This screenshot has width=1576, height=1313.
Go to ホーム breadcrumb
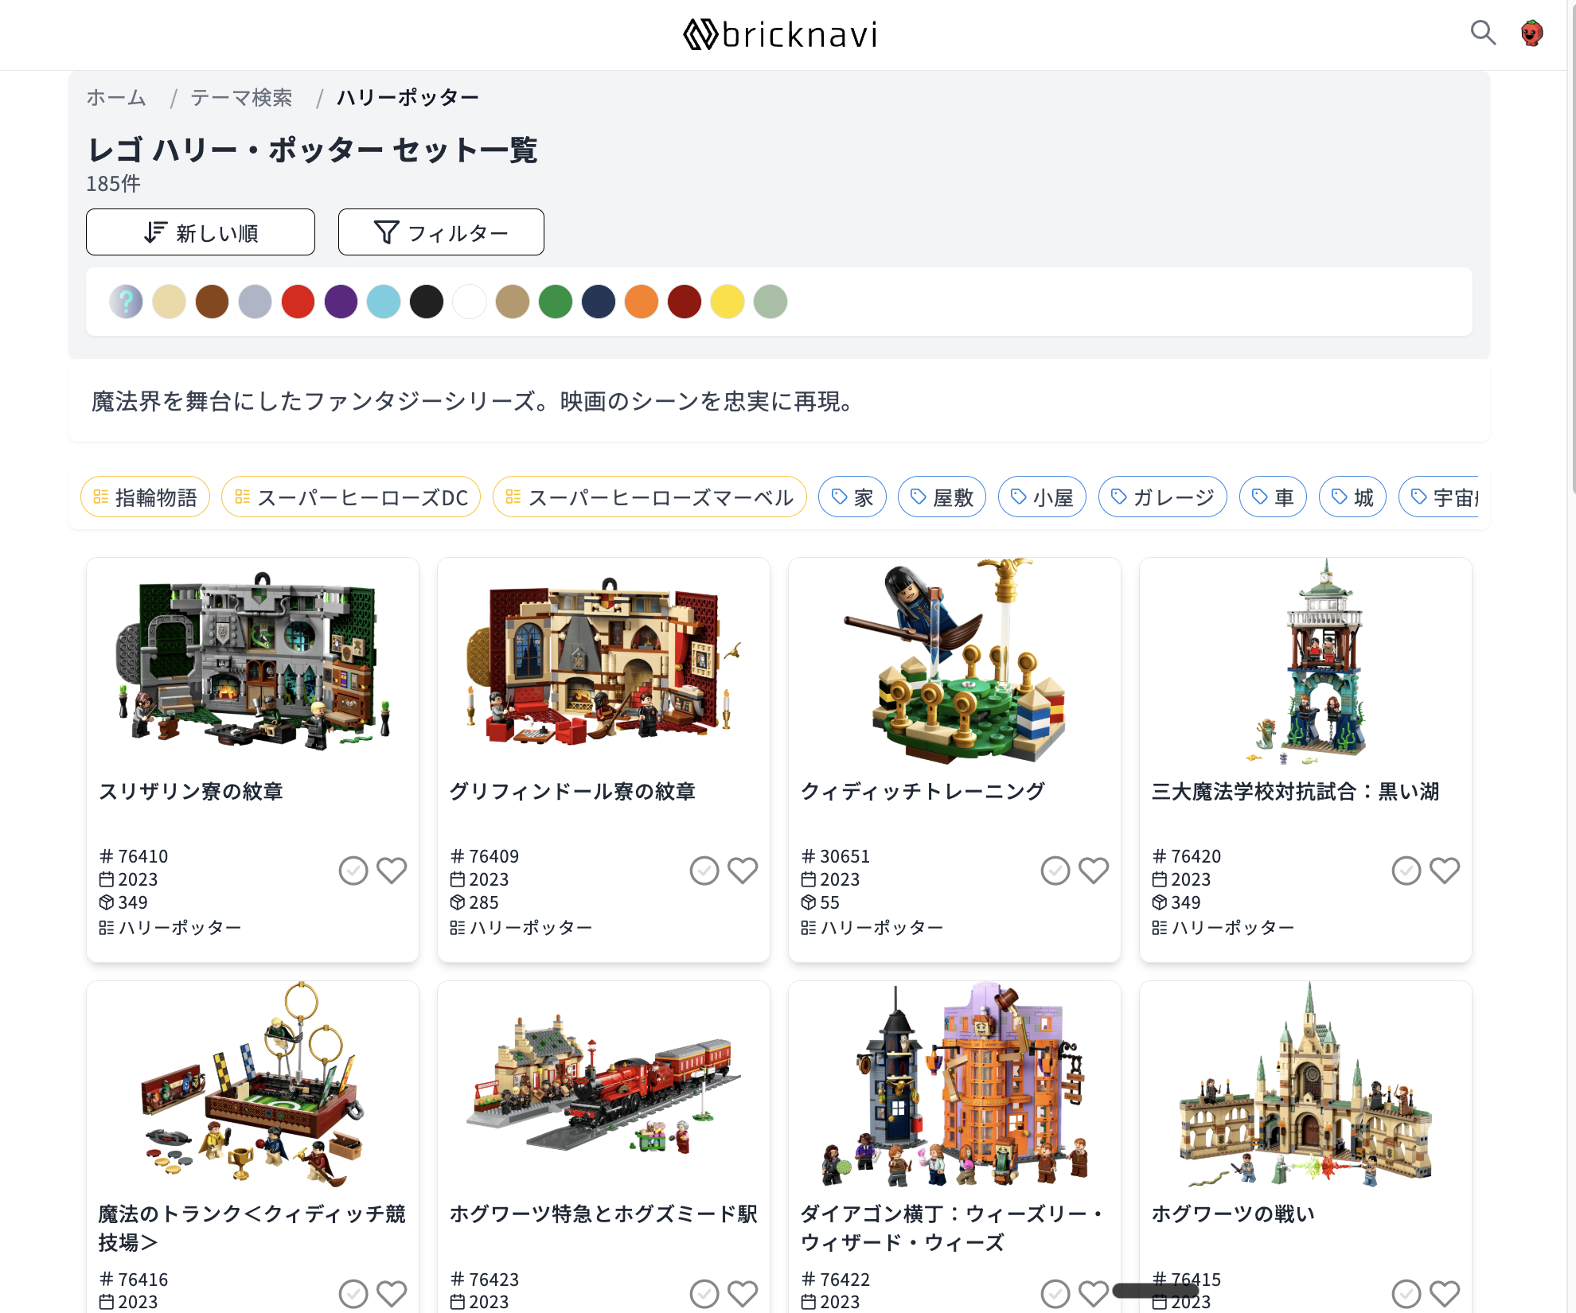(x=116, y=97)
